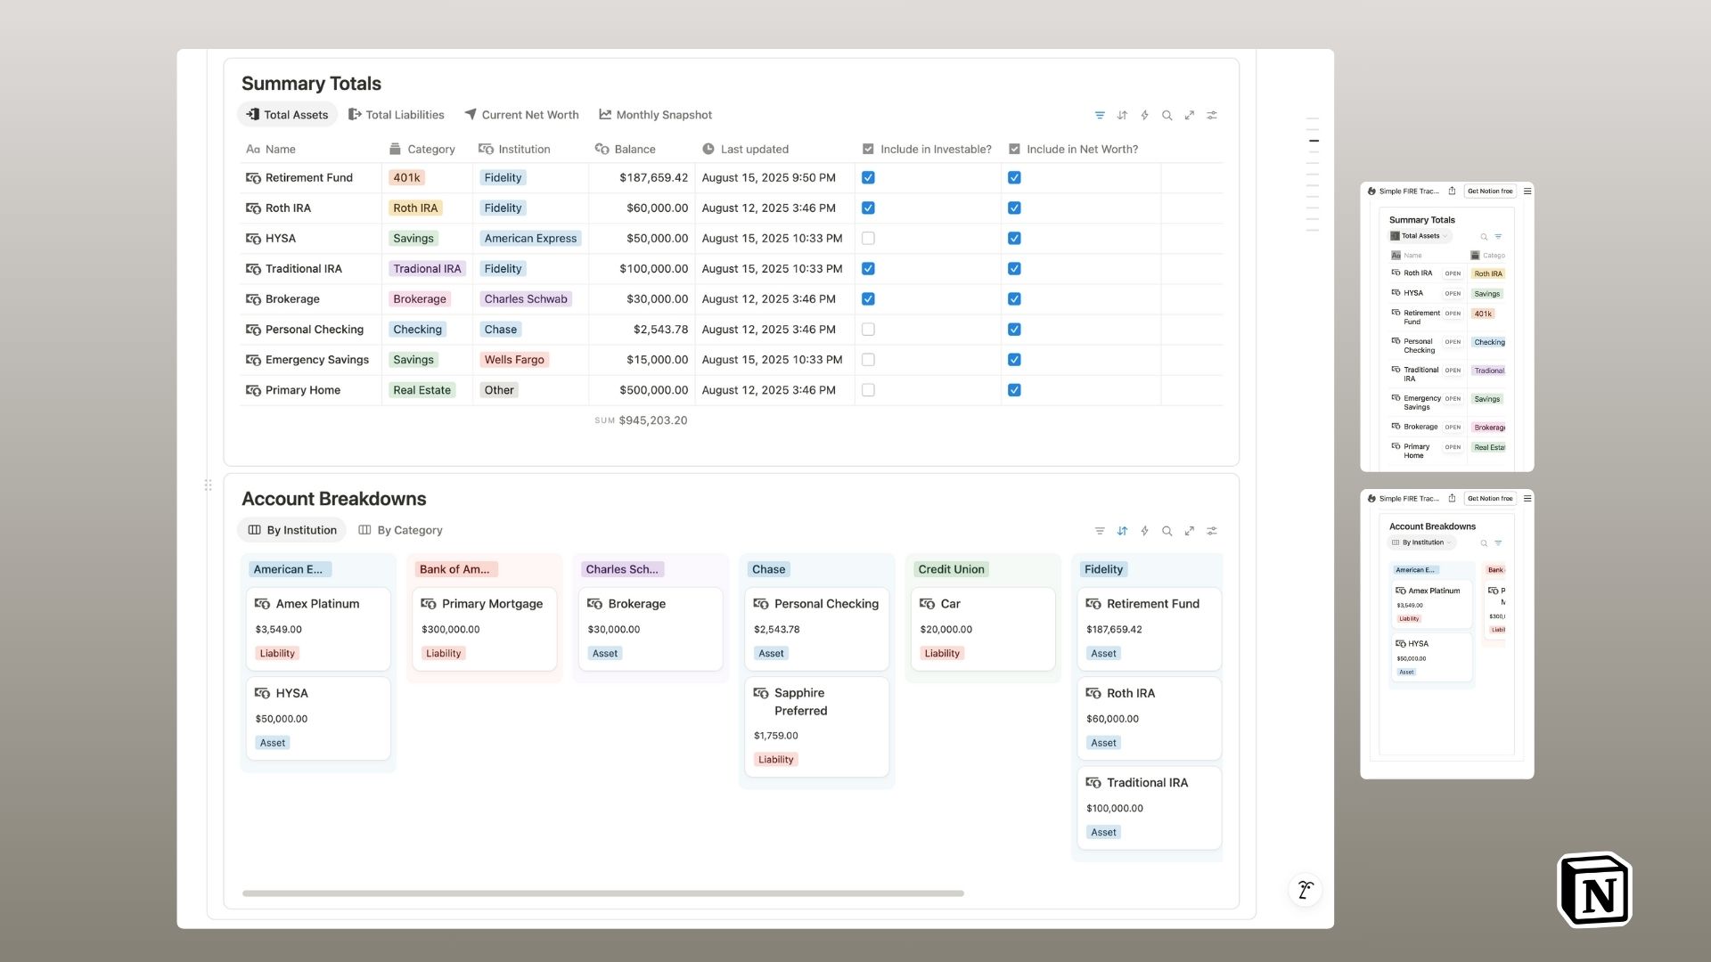
Task: Open view settings in Account Breakdowns
Action: pyautogui.click(x=1212, y=531)
